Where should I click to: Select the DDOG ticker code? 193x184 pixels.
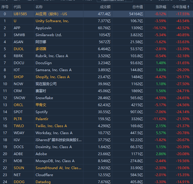[x=19, y=182]
